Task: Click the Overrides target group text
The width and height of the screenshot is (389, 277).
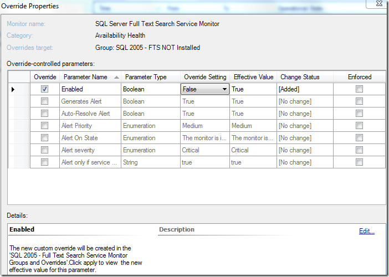Action: click(x=147, y=47)
